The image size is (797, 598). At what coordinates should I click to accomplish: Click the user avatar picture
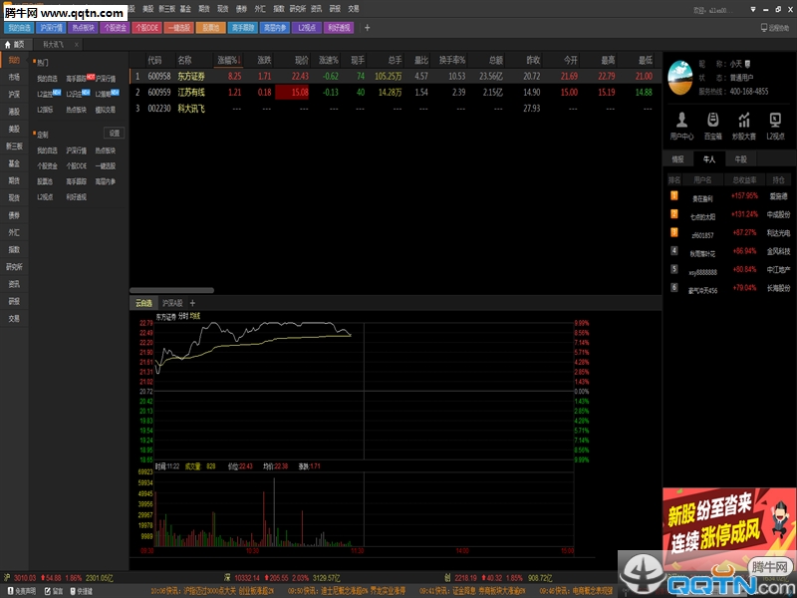point(680,78)
